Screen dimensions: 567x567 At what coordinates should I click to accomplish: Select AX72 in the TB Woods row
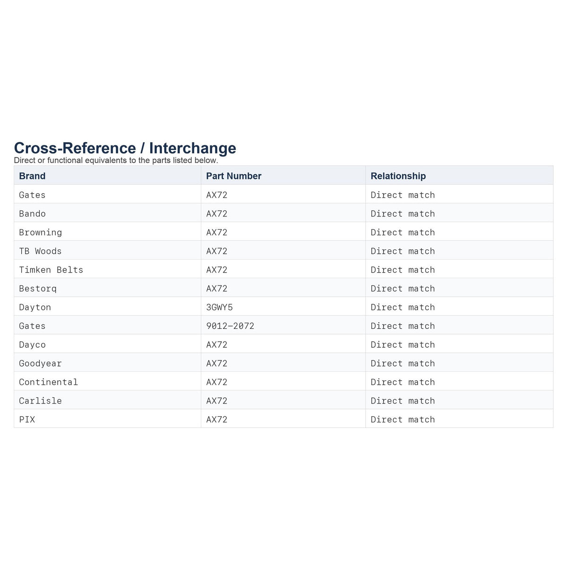(x=217, y=251)
